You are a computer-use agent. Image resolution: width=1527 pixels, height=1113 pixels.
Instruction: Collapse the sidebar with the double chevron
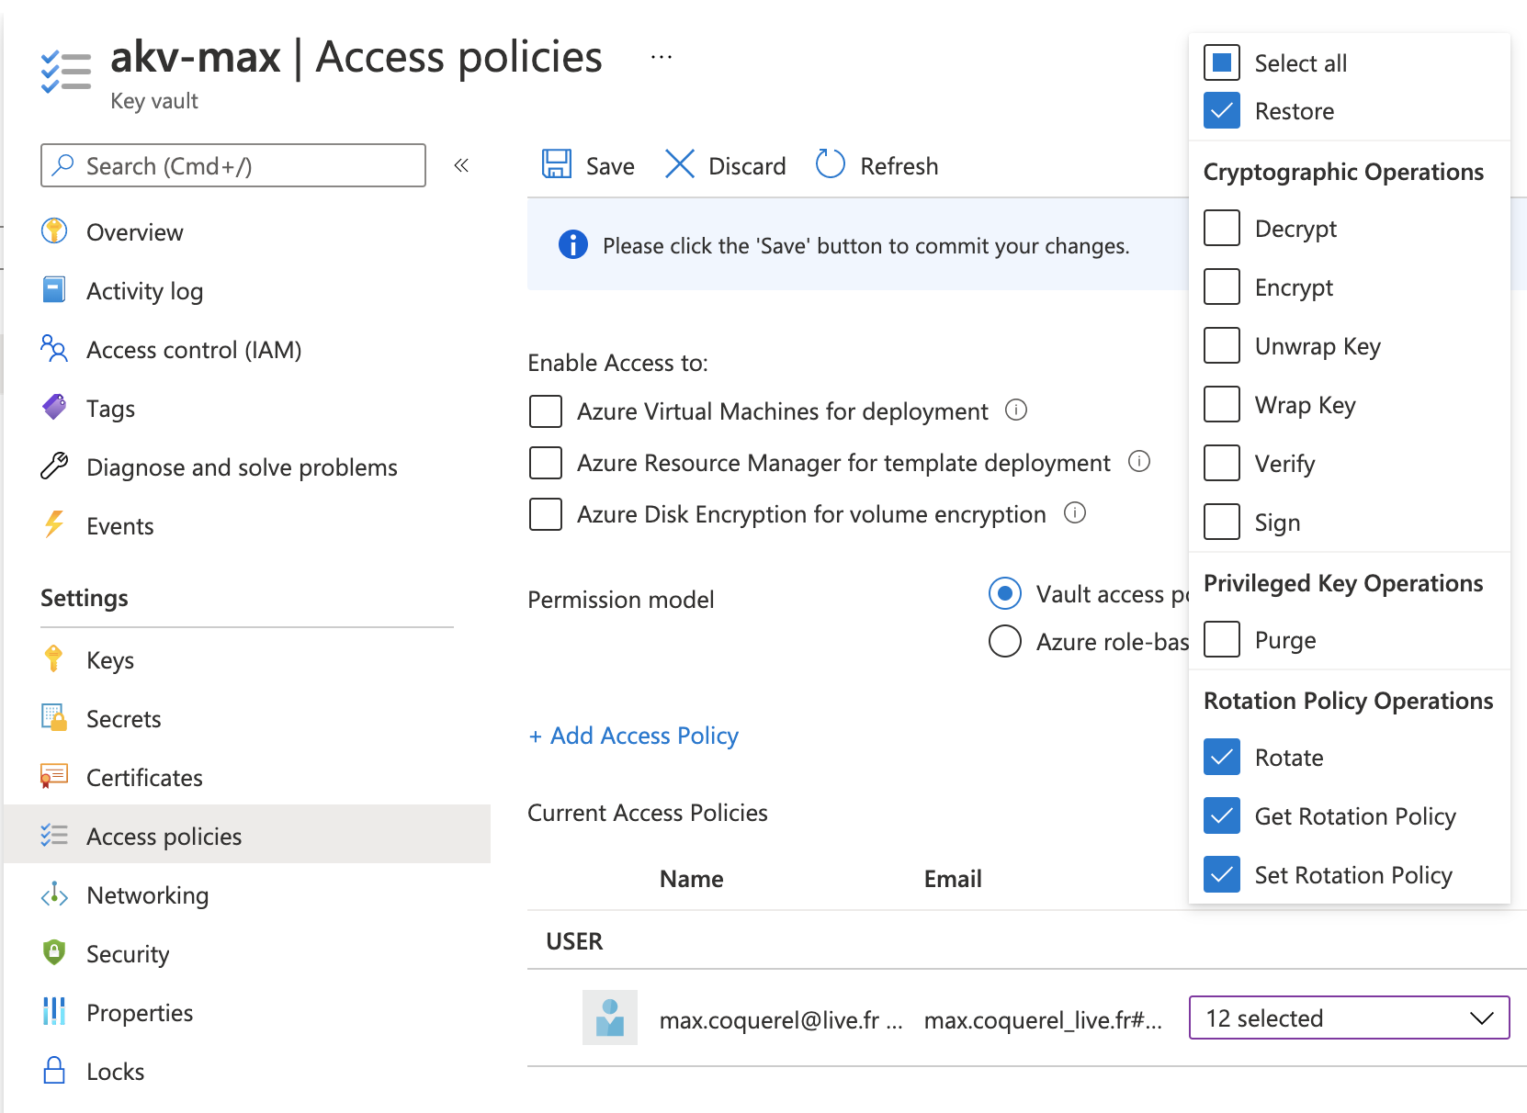pyautogui.click(x=462, y=165)
